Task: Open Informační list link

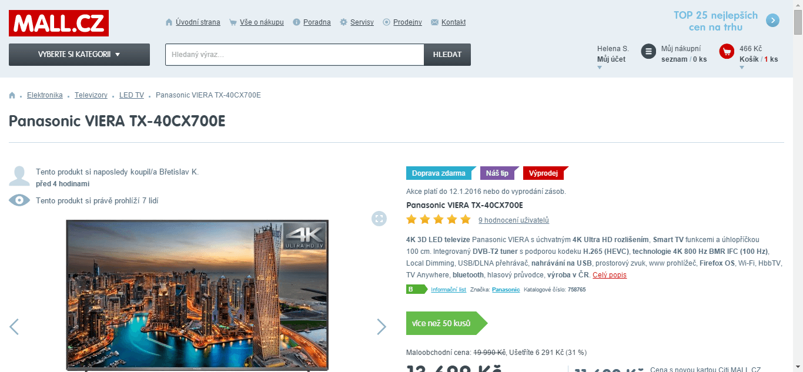Action: pyautogui.click(x=449, y=290)
